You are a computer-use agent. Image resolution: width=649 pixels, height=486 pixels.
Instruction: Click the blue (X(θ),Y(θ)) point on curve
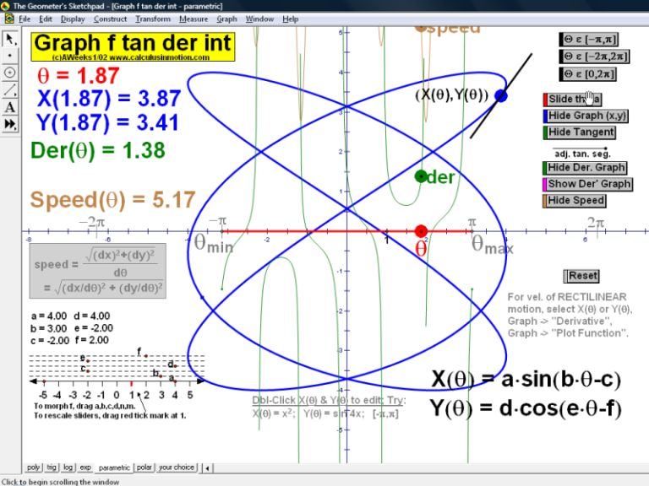tap(501, 96)
